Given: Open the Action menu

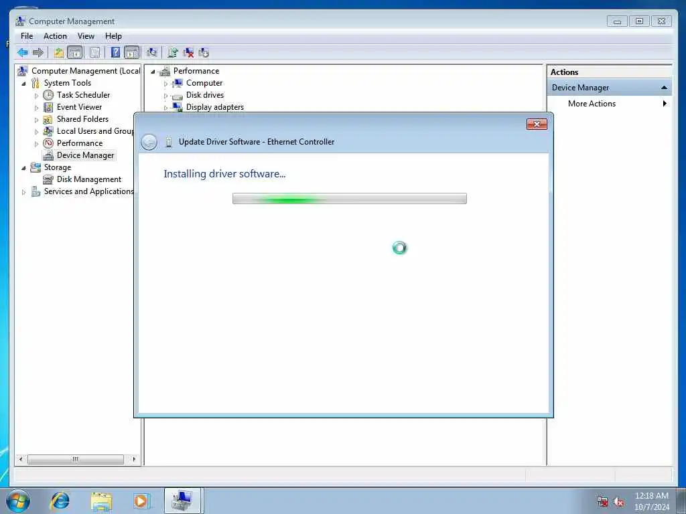Looking at the screenshot, I should point(55,36).
